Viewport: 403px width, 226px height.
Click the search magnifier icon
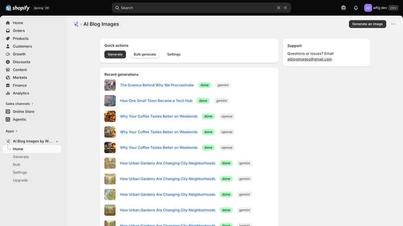pyautogui.click(x=117, y=8)
